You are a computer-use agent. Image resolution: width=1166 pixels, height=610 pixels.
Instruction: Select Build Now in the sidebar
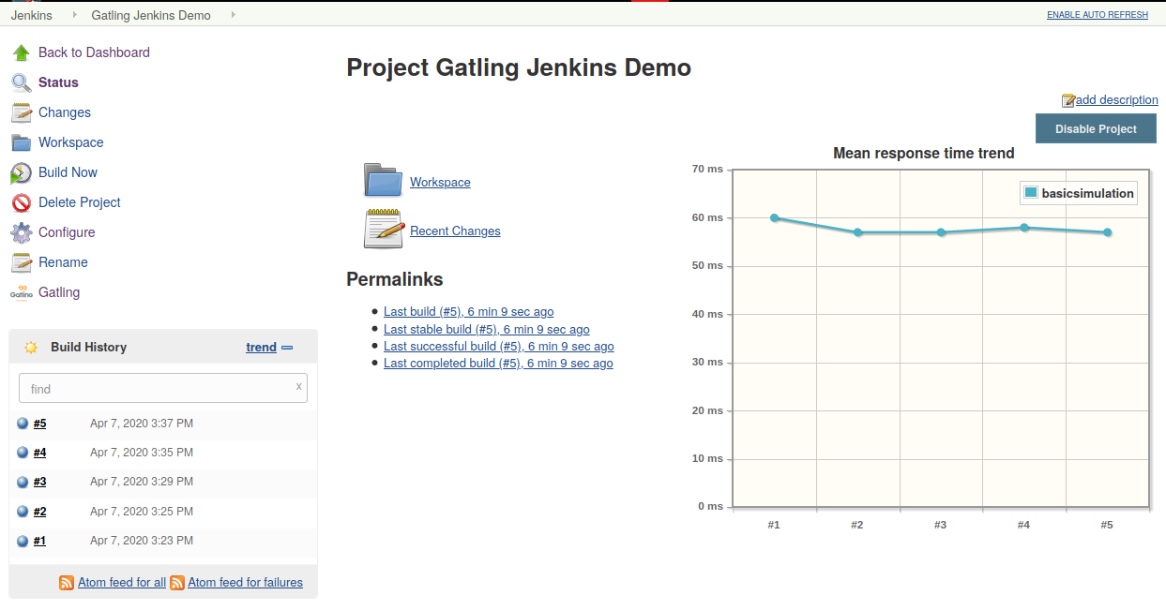click(x=68, y=172)
